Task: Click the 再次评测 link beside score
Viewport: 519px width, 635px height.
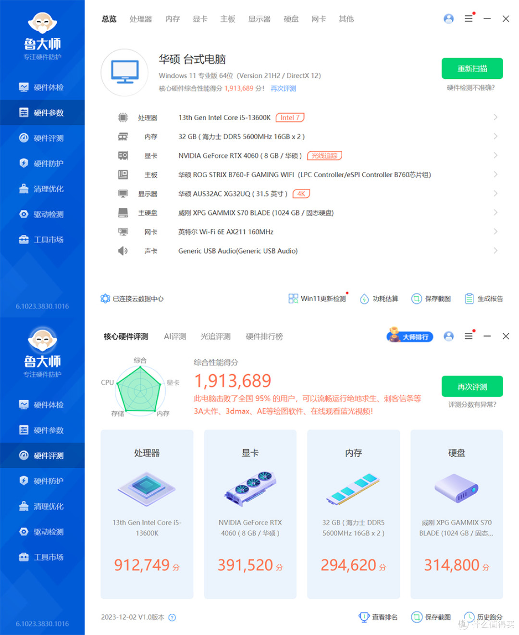Action: 284,88
